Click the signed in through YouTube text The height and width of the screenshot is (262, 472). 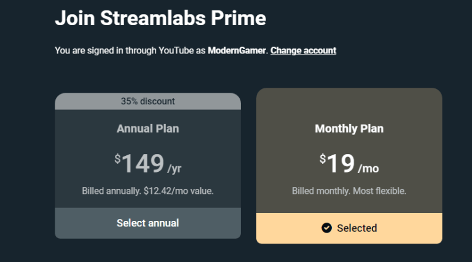pyautogui.click(x=130, y=50)
